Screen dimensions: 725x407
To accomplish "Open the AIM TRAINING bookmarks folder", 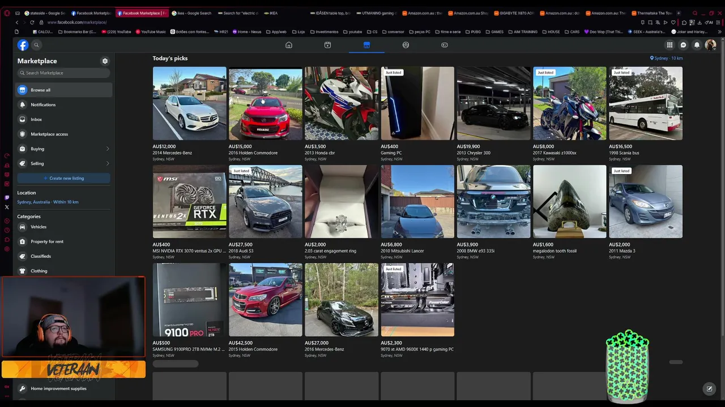I will pyautogui.click(x=522, y=32).
